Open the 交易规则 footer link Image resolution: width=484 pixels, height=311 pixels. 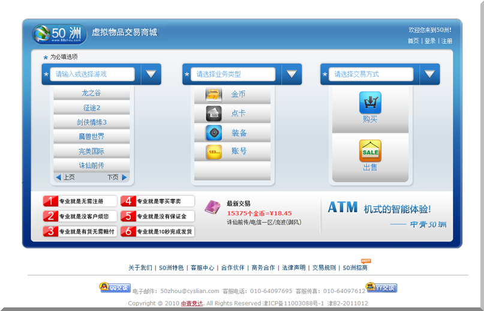(x=324, y=268)
